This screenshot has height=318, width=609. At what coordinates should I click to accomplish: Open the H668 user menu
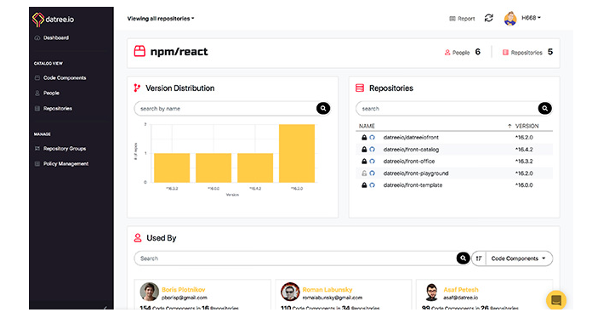pyautogui.click(x=531, y=18)
